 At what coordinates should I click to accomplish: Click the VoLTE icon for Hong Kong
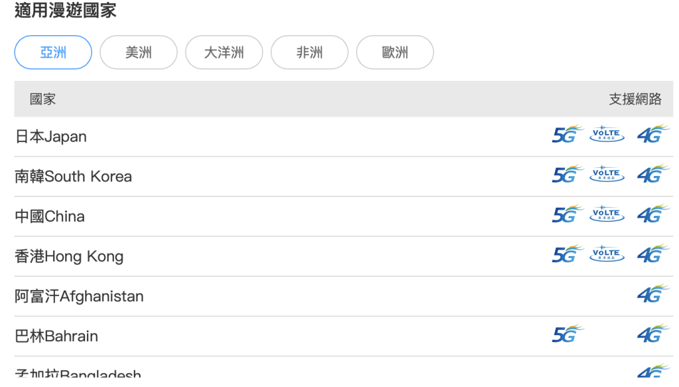[607, 254]
